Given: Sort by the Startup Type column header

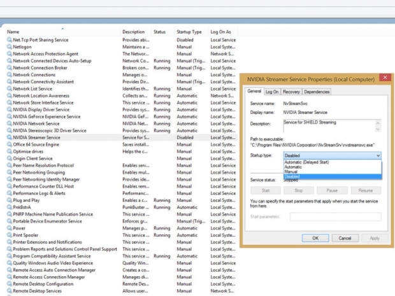Looking at the screenshot, I should pos(189,31).
